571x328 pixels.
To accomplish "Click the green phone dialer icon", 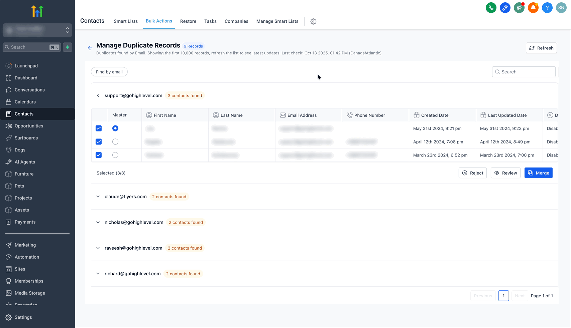I will click(x=491, y=8).
